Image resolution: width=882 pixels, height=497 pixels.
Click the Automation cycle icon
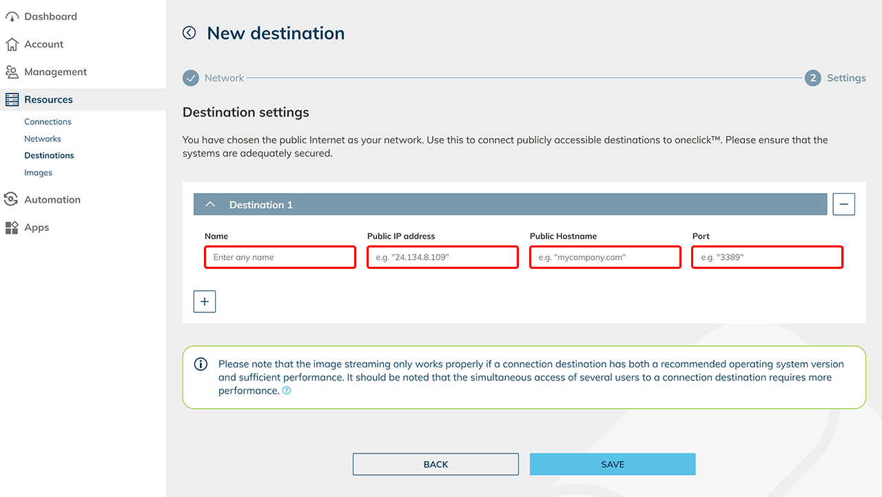pyautogui.click(x=12, y=200)
